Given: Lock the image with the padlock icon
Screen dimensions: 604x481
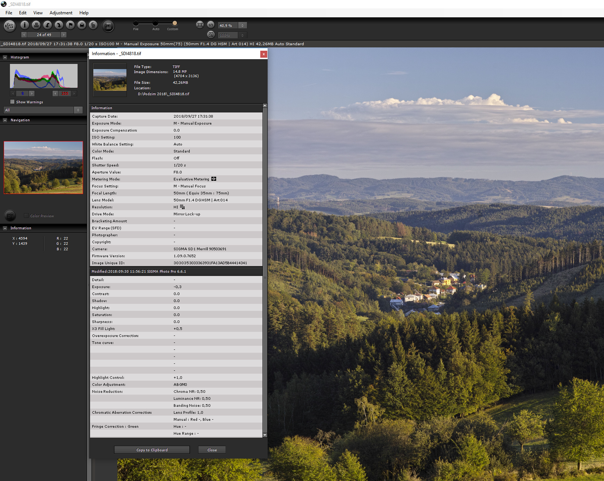Looking at the screenshot, I should [x=82, y=25].
